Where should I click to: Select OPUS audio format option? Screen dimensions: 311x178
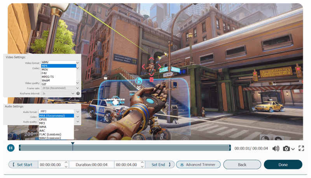pyautogui.click(x=43, y=119)
